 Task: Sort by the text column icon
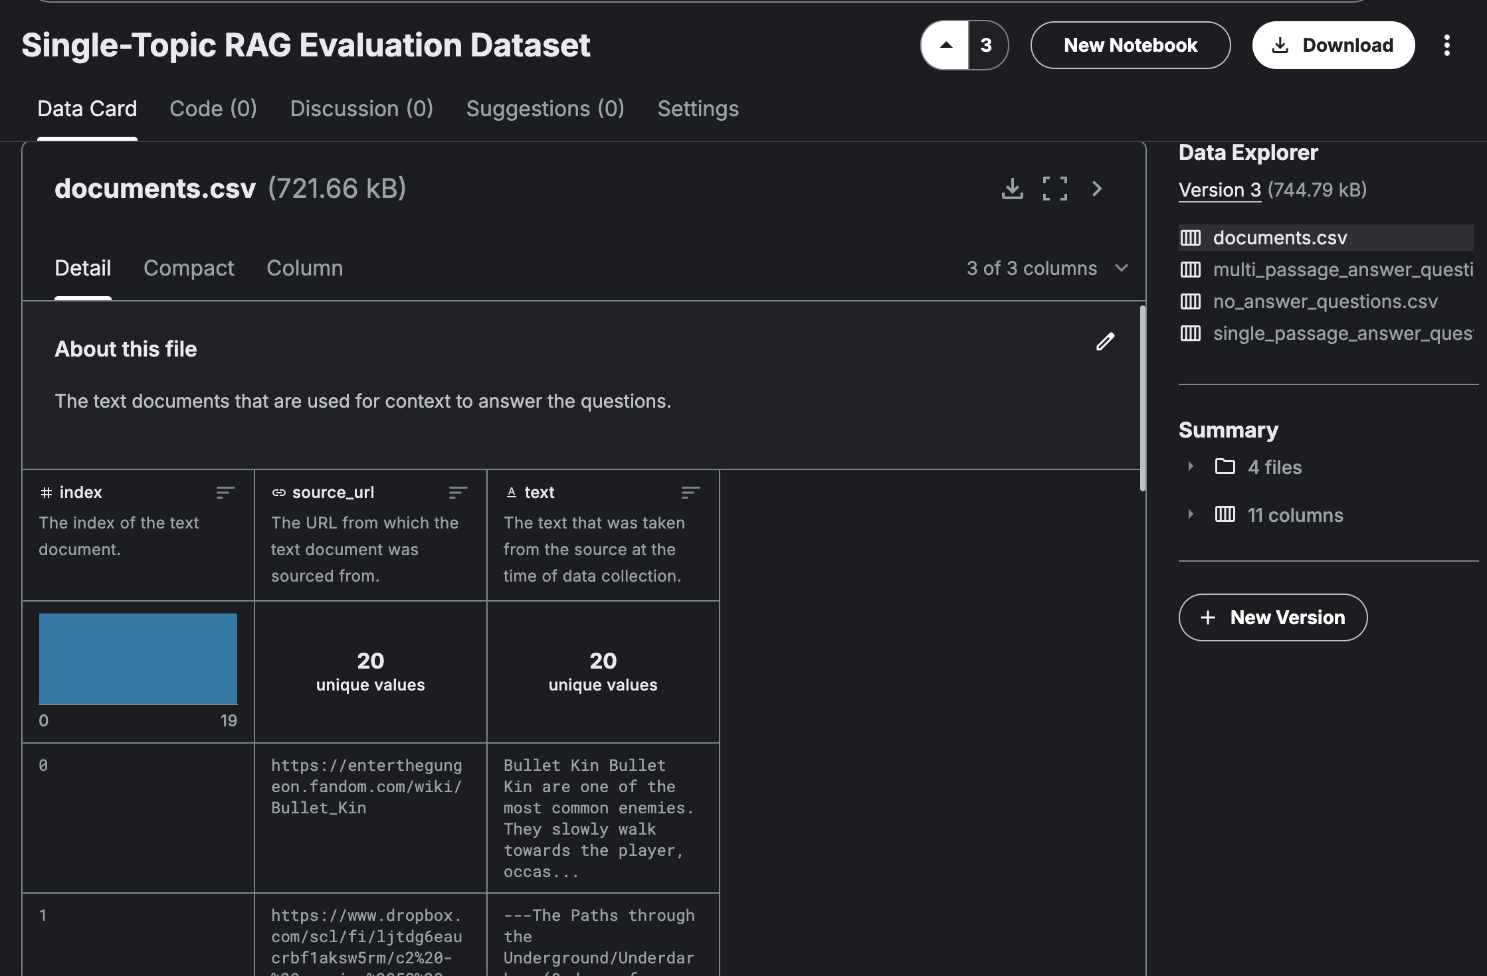point(690,493)
